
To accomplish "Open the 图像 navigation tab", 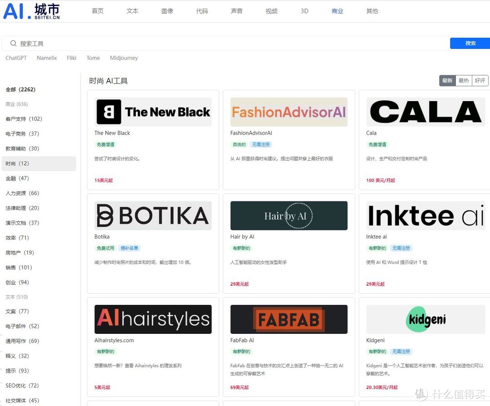I will pos(167,11).
